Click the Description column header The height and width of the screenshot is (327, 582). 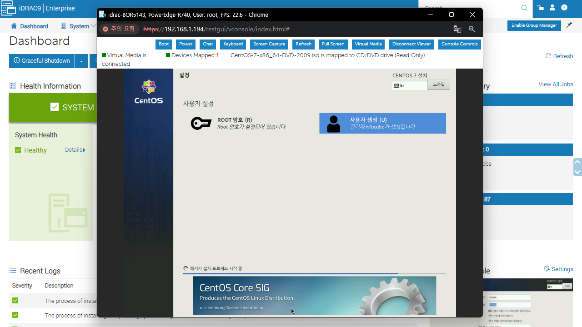click(59, 286)
